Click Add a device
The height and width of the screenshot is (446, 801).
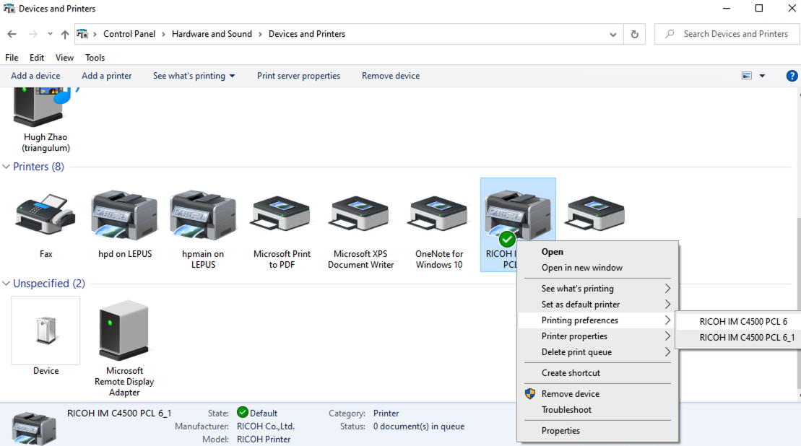click(x=36, y=76)
